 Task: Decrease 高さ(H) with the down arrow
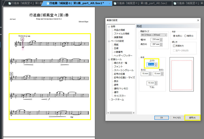coord(161,45)
